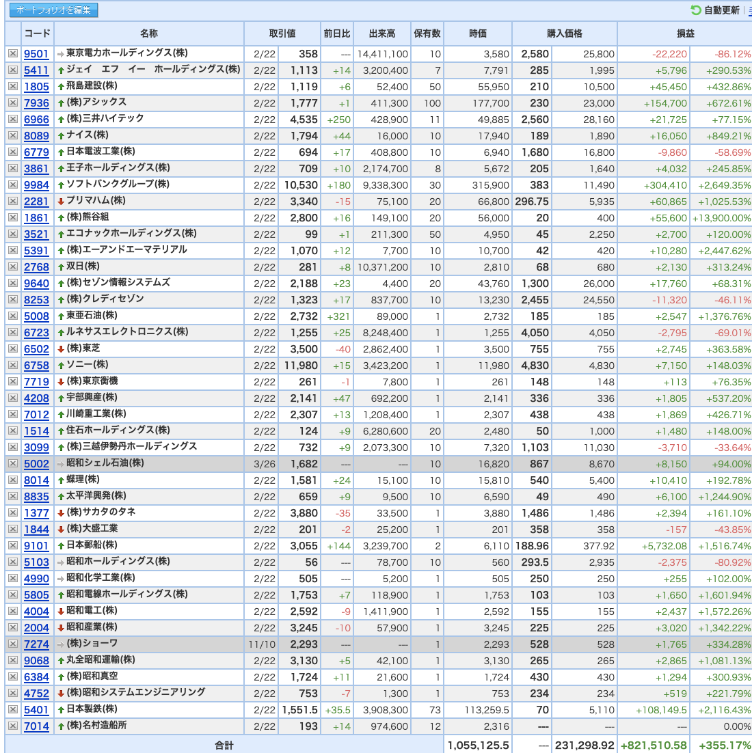Screen dimensions: 752x753
Task: Click the 損益 column header
Action: [x=685, y=33]
